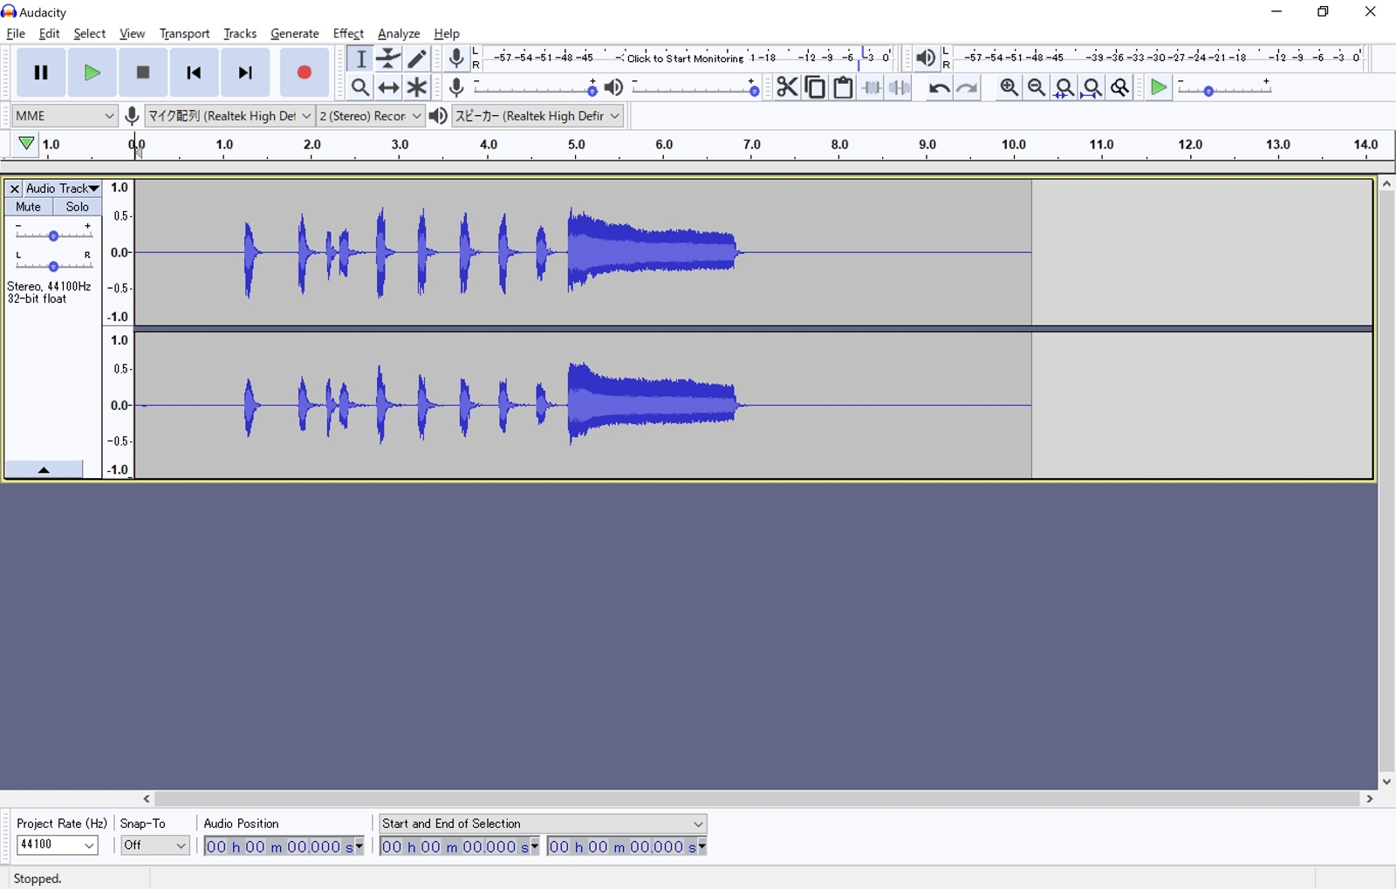Open the Generate menu
The height and width of the screenshot is (889, 1396).
coord(294,34)
